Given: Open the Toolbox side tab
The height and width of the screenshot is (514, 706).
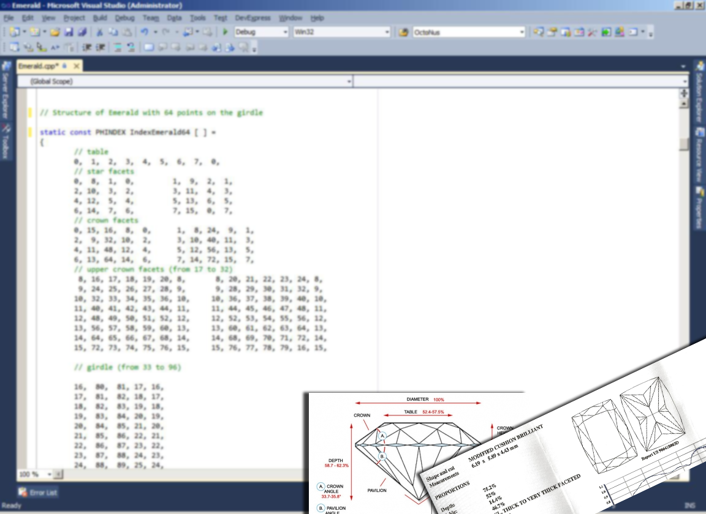Looking at the screenshot, I should pyautogui.click(x=6, y=141).
